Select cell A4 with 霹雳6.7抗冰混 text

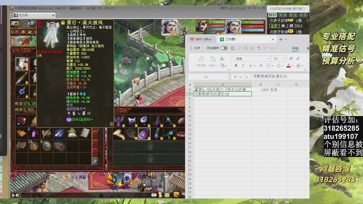coord(223,90)
